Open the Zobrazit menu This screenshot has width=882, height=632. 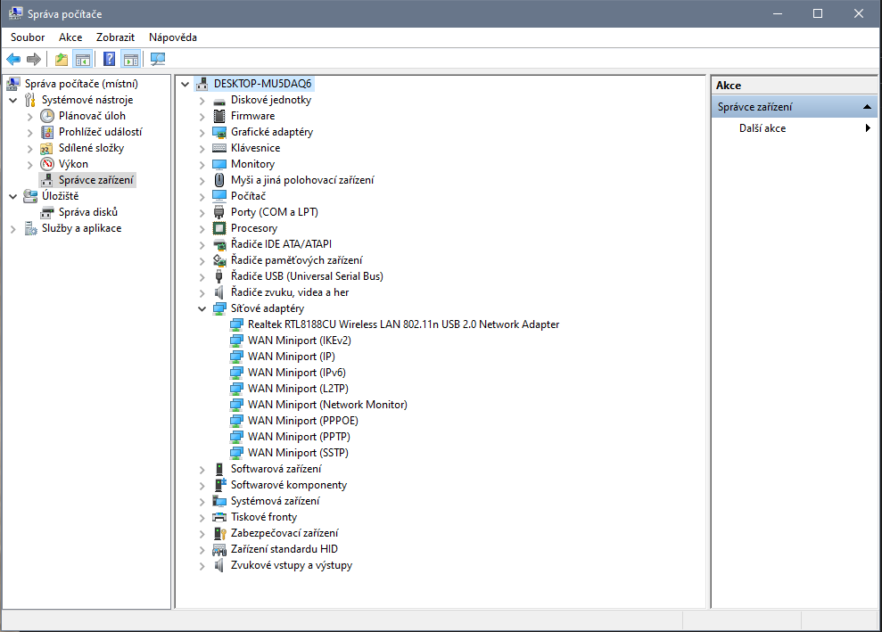[115, 37]
